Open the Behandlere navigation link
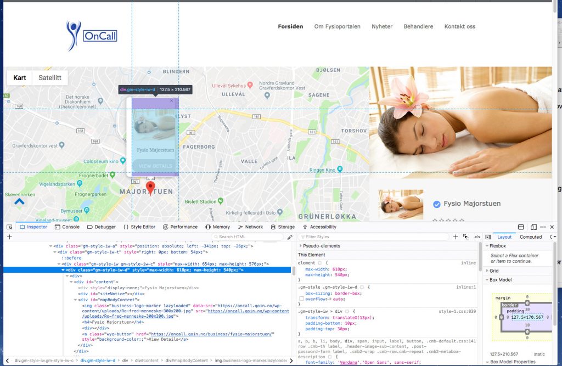Viewport: 562px width, 366px height. (x=418, y=26)
